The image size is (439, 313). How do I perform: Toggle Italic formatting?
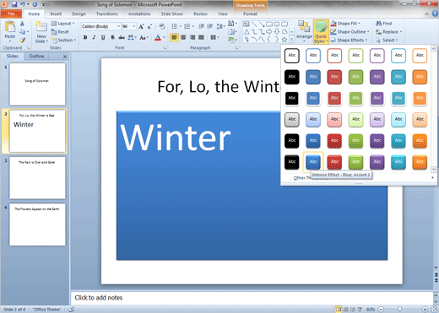(94, 37)
